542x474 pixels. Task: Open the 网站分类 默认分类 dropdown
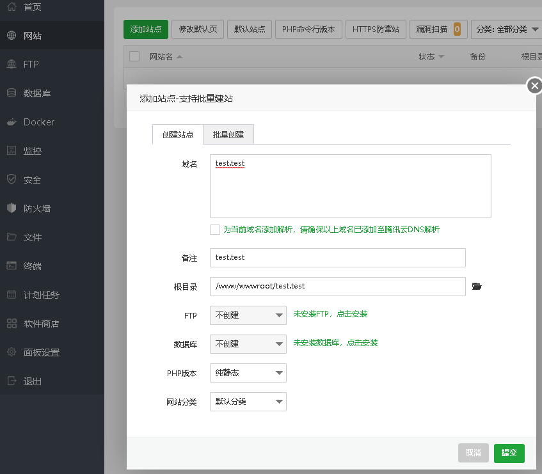click(x=248, y=402)
